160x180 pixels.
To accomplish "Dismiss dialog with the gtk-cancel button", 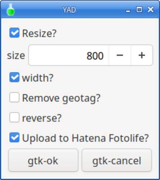I will (x=117, y=160).
